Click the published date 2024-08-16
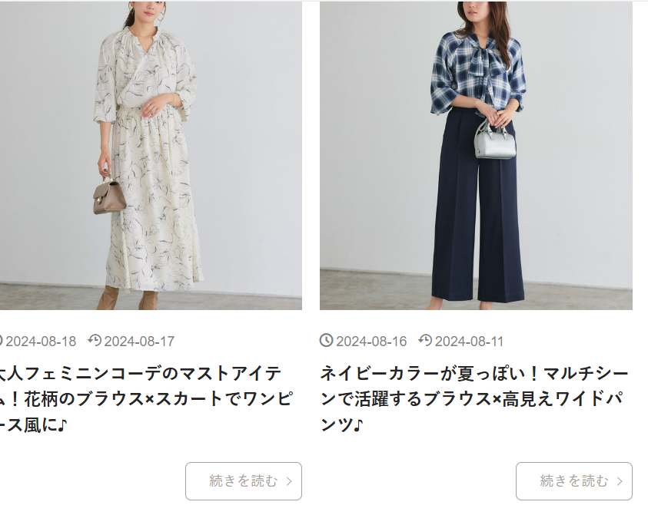The height and width of the screenshot is (515, 648). click(371, 342)
